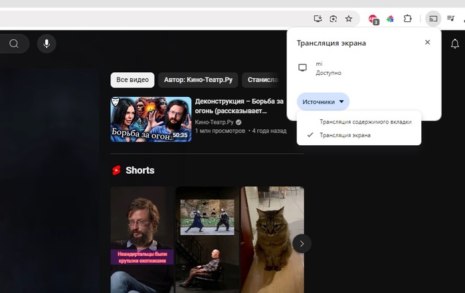Open the Extensions puzzle piece menu
Viewport: 465px width, 293px height.
[x=408, y=19]
